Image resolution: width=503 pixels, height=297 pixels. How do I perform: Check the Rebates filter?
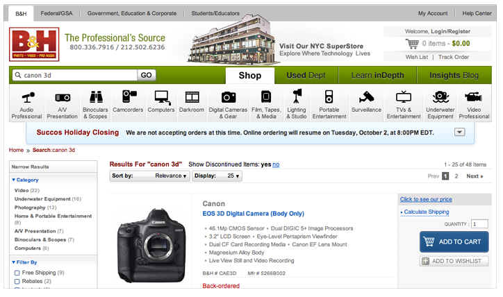tap(17, 282)
